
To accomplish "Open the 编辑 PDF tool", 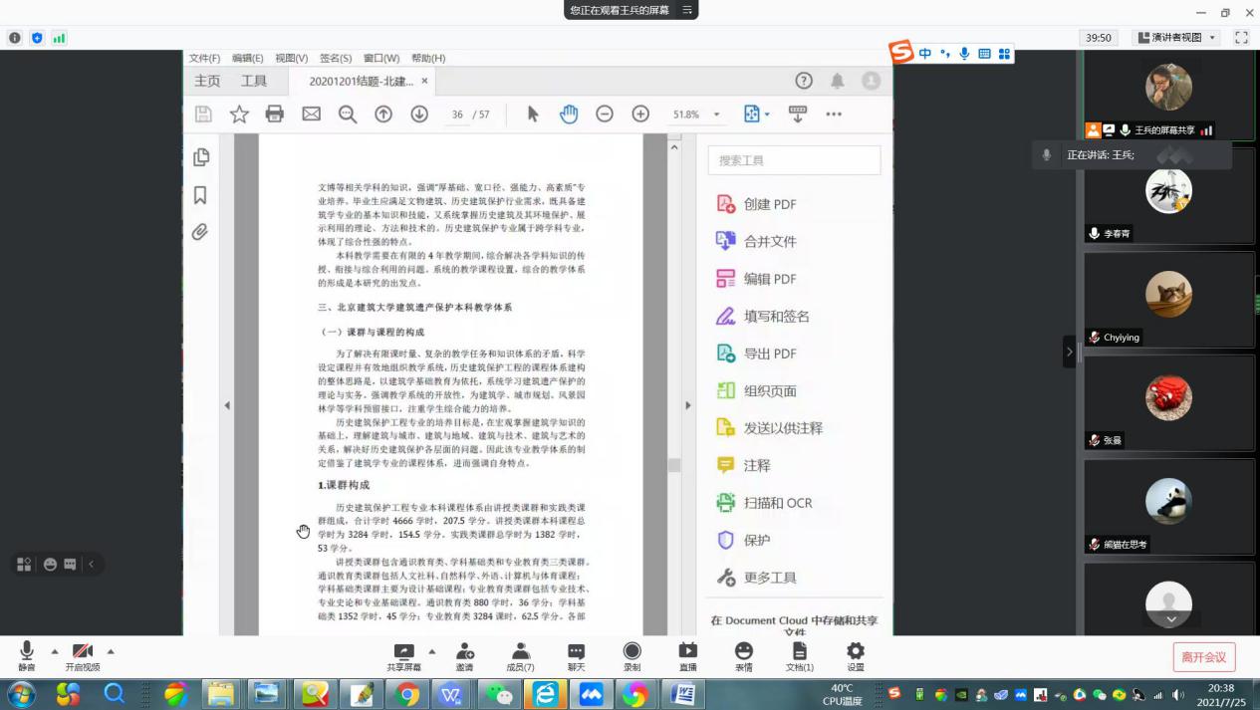I will 769,279.
